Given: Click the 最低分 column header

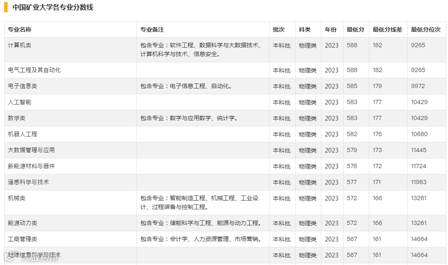Looking at the screenshot, I should coord(355,29).
